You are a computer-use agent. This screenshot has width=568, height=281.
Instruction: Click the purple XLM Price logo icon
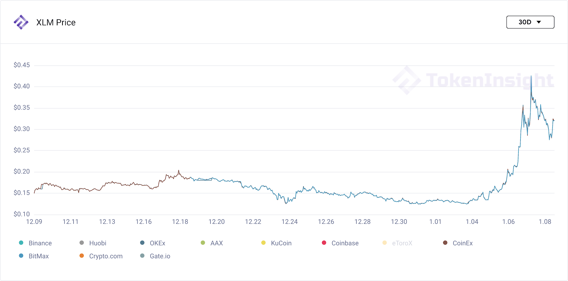[x=21, y=22]
